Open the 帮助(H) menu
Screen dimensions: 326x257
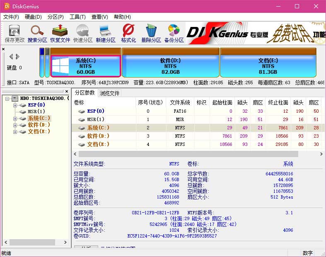point(122,17)
